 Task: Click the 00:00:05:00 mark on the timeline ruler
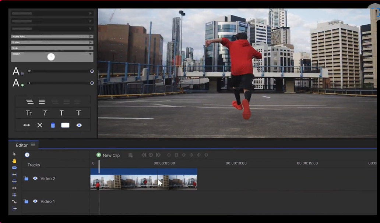point(164,163)
